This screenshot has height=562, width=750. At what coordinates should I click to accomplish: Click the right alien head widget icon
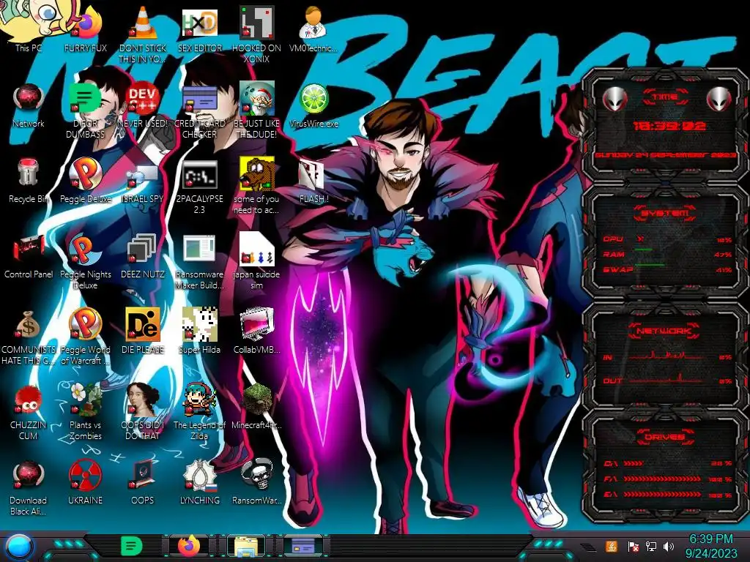(719, 100)
